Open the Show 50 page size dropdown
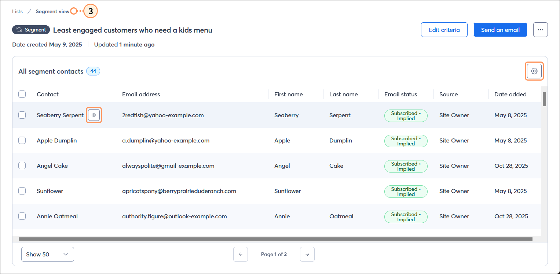 47,254
